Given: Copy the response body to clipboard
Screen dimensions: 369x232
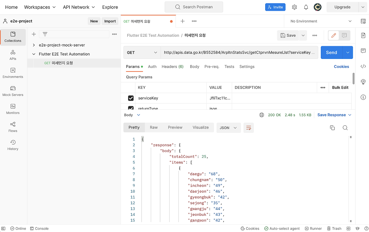Looking at the screenshot, I should tap(332, 128).
